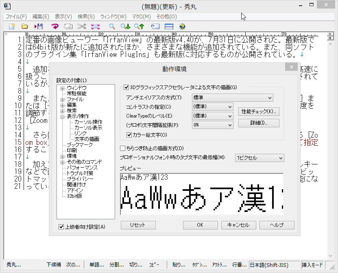Enable ちらつき防止の描画方式
Screen dimensions: 338x273
pos(122,148)
